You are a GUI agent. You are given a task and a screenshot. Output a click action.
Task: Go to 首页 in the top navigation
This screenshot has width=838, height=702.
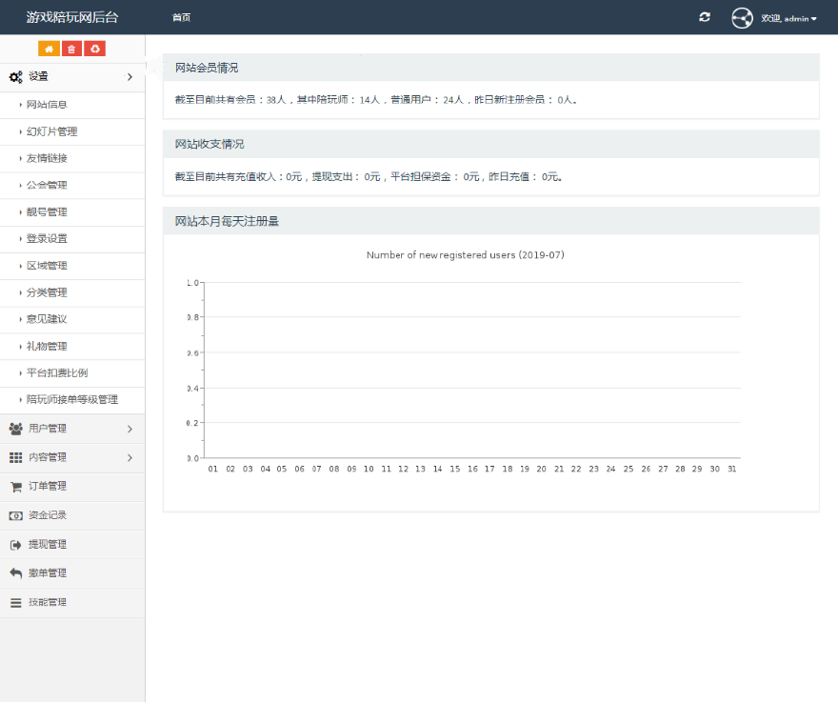pyautogui.click(x=181, y=18)
